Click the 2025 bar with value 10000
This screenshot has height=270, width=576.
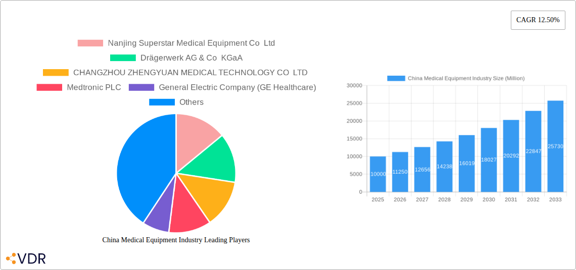click(x=377, y=174)
